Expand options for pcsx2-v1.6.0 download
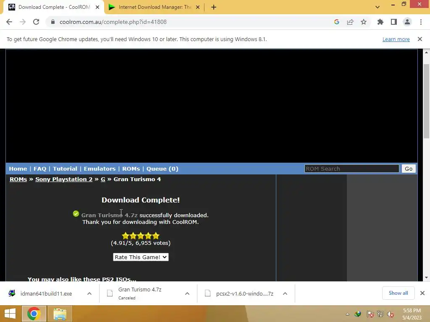The image size is (430, 322). 285,293
